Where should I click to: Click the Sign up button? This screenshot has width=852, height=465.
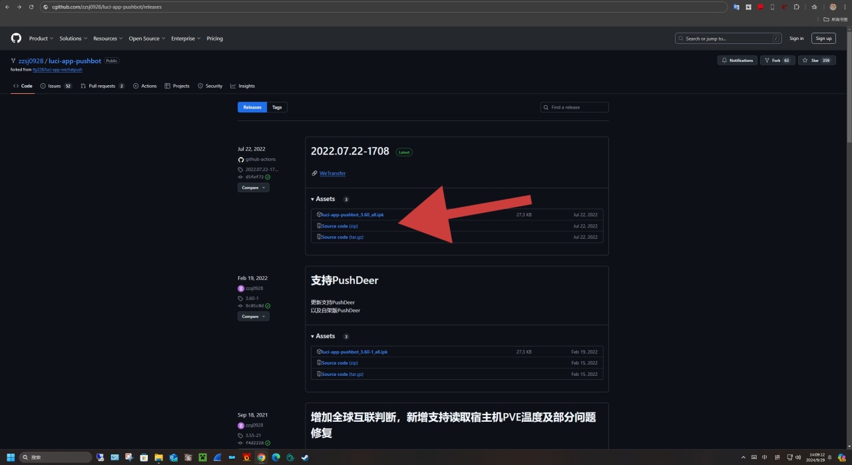pos(823,39)
